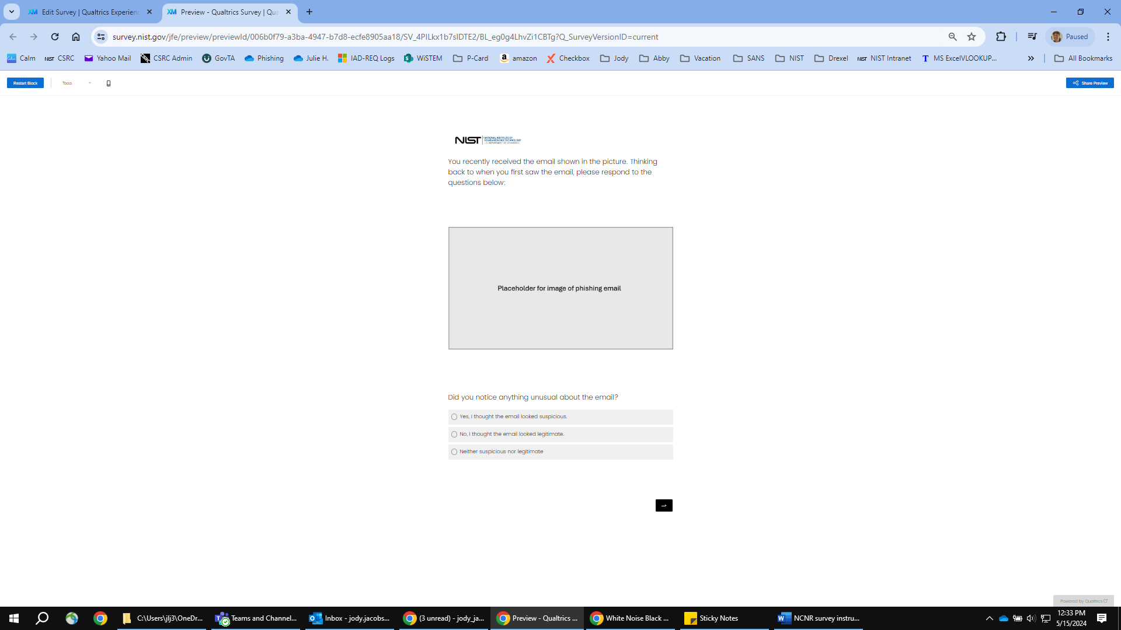1121x630 pixels.
Task: Go to browser home page icon
Action: pos(76,37)
